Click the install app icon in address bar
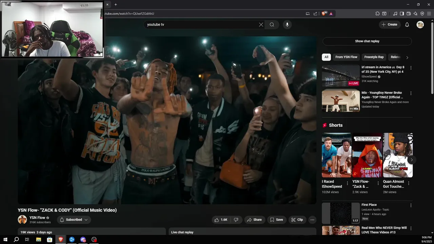 point(308,14)
